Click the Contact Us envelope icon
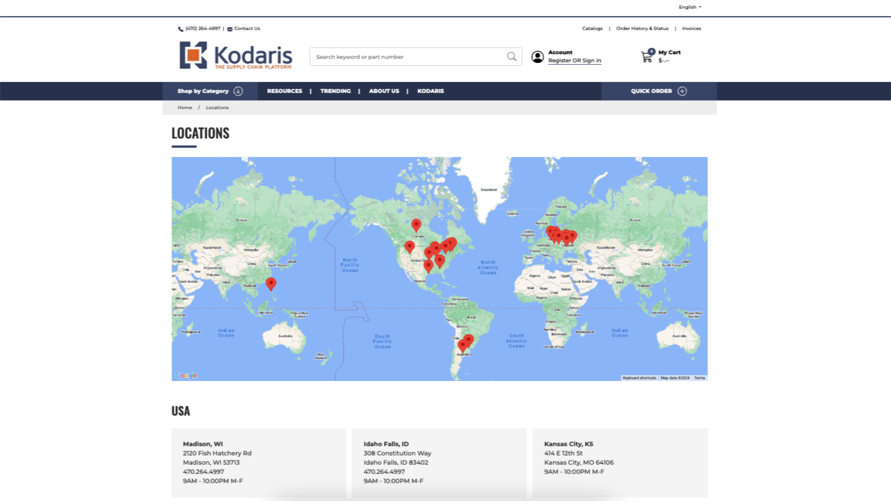This screenshot has width=891, height=501. pyautogui.click(x=230, y=29)
